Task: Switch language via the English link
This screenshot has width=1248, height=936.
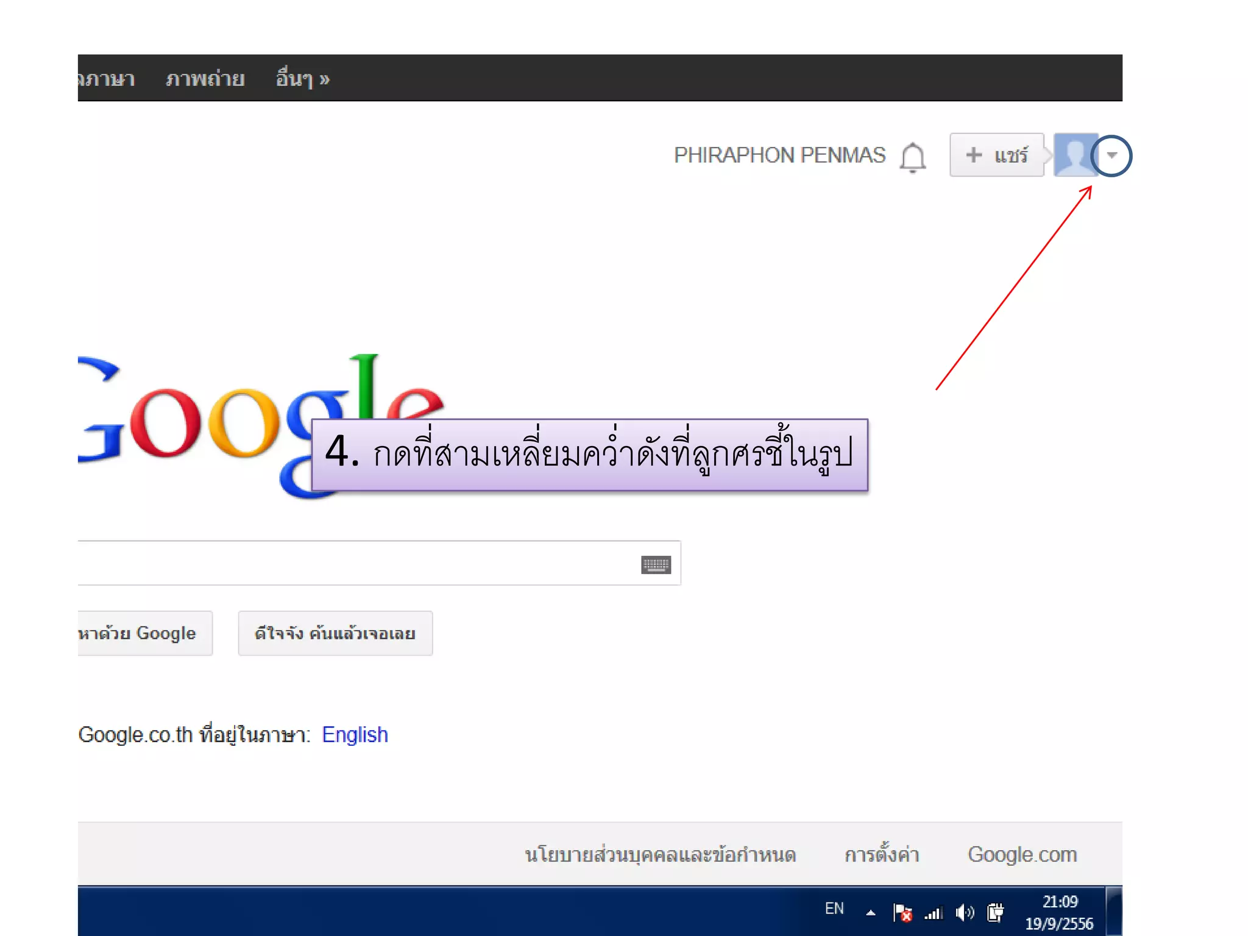Action: tap(355, 734)
